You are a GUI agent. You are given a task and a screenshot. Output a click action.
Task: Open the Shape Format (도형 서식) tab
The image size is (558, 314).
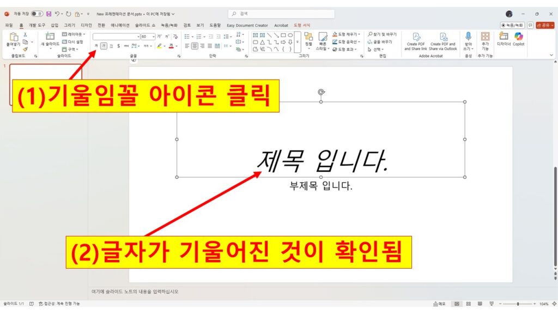[302, 25]
